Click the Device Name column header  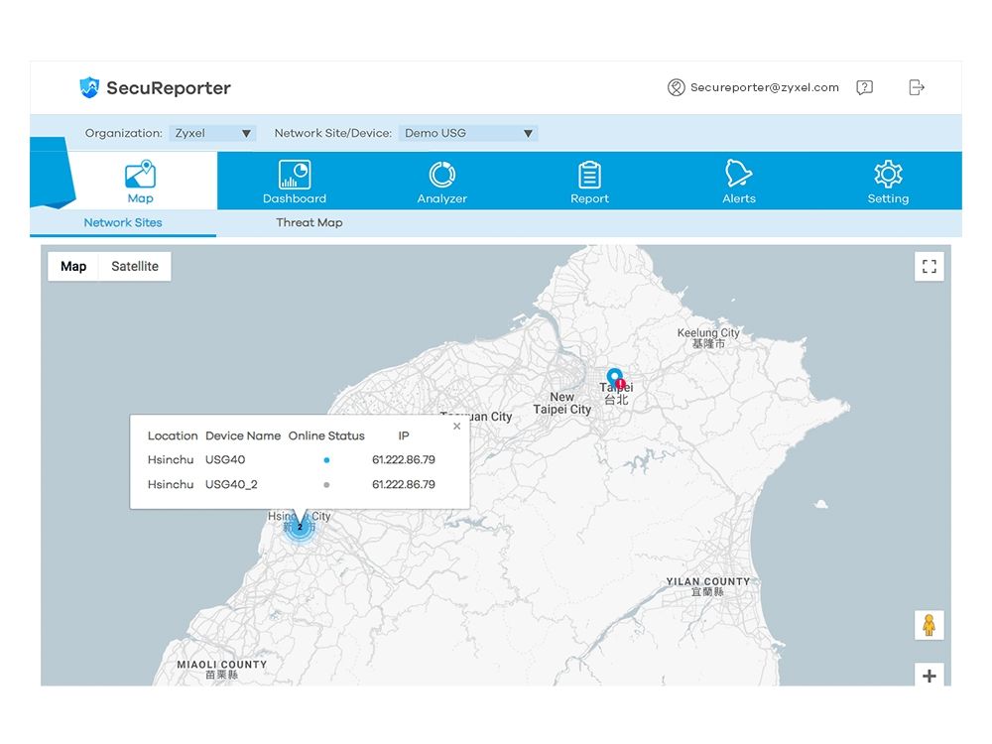[243, 435]
